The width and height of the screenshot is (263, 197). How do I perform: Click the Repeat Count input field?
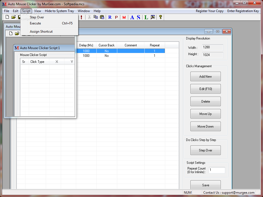(217, 170)
